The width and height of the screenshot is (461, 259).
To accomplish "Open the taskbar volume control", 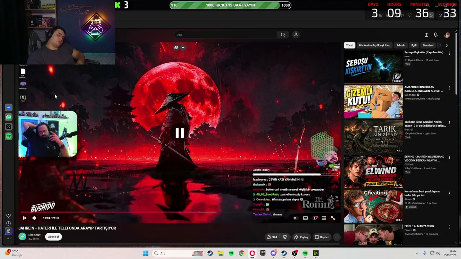I will (x=438, y=253).
